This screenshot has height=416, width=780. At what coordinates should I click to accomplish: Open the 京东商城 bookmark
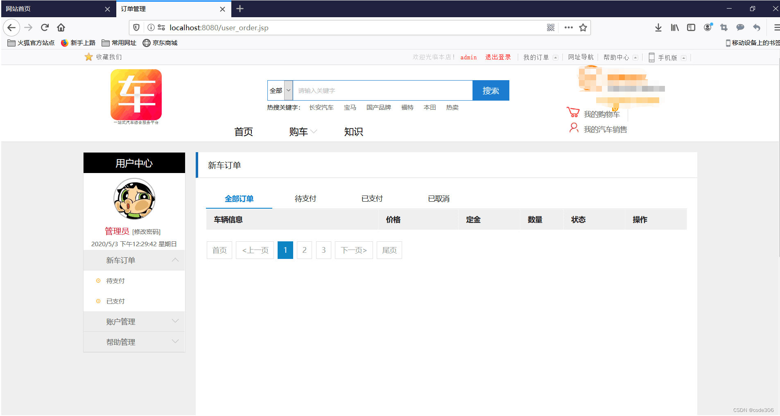click(160, 43)
